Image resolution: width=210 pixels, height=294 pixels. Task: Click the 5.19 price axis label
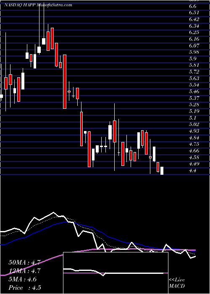194,111
